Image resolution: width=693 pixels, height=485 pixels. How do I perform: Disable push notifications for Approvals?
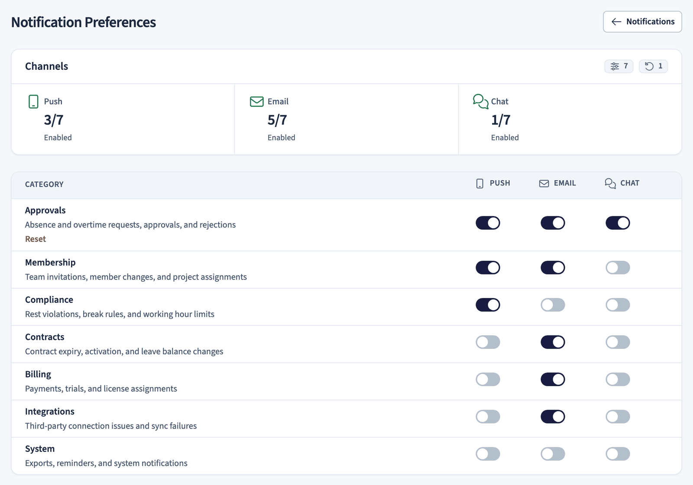pyautogui.click(x=488, y=223)
